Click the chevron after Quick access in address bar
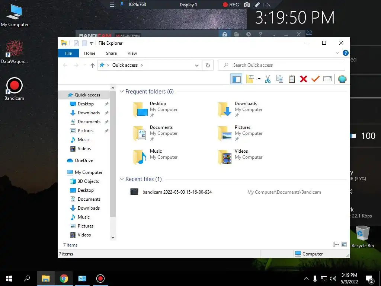Screen dimensions: 381x286 [142, 65]
